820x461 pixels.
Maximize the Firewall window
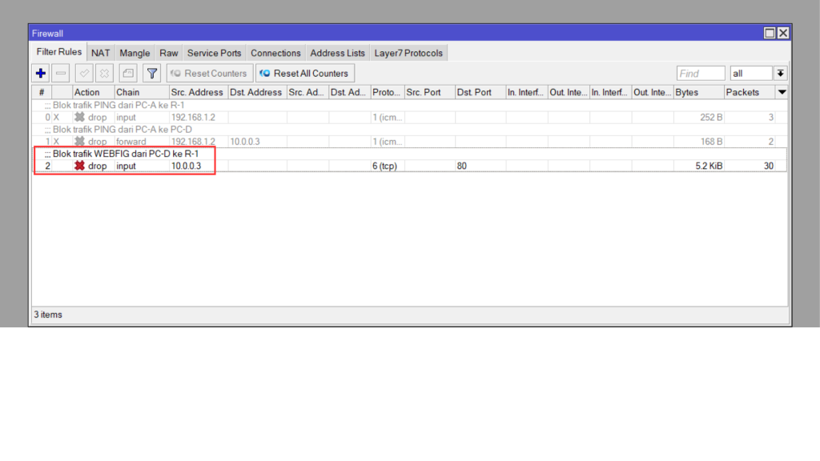pyautogui.click(x=770, y=33)
